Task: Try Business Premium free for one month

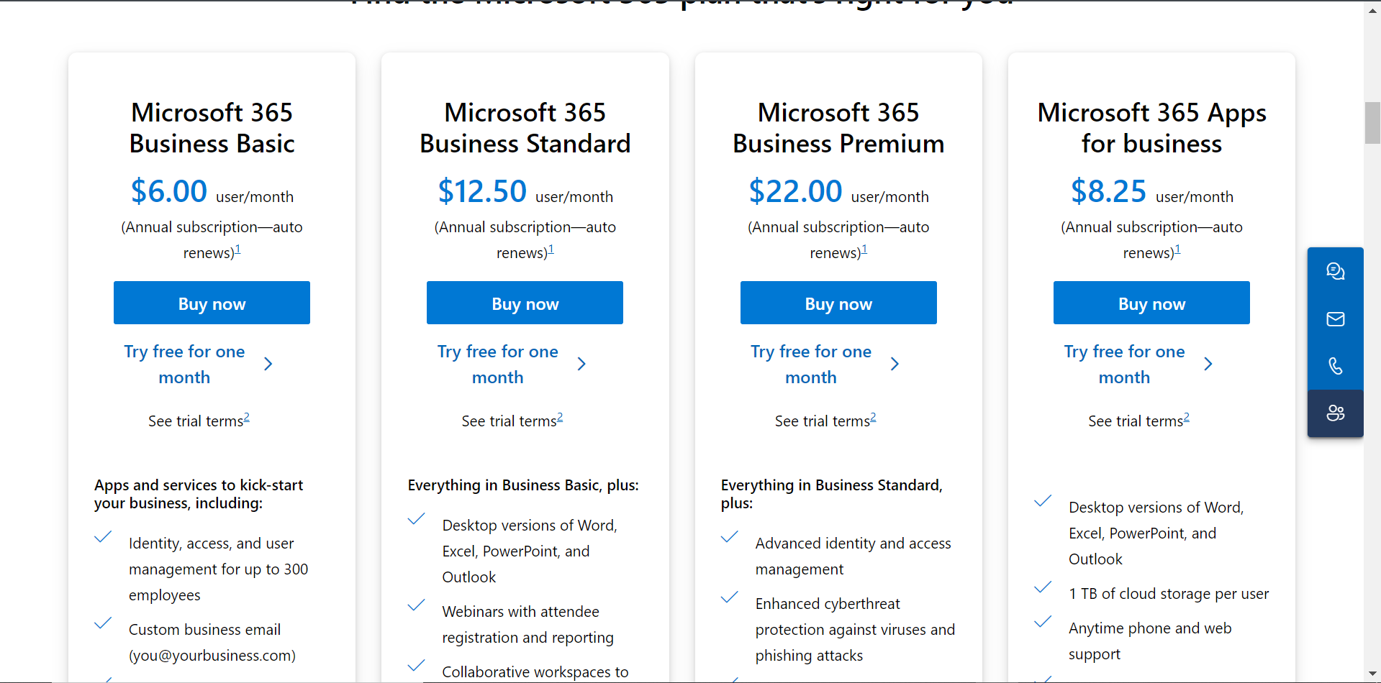Action: [x=811, y=364]
